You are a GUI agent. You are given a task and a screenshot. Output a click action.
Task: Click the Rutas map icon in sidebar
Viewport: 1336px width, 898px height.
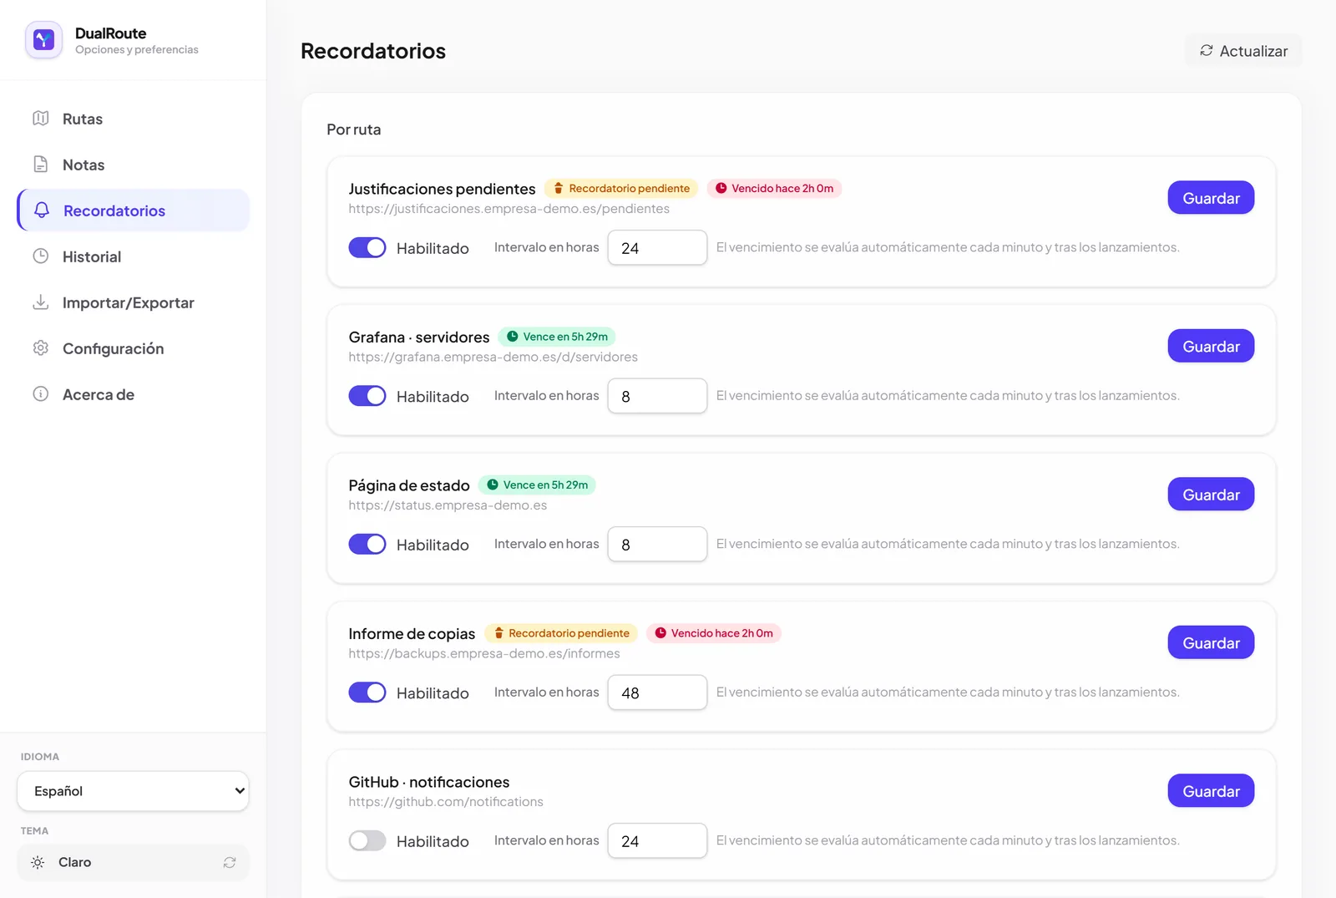[40, 119]
